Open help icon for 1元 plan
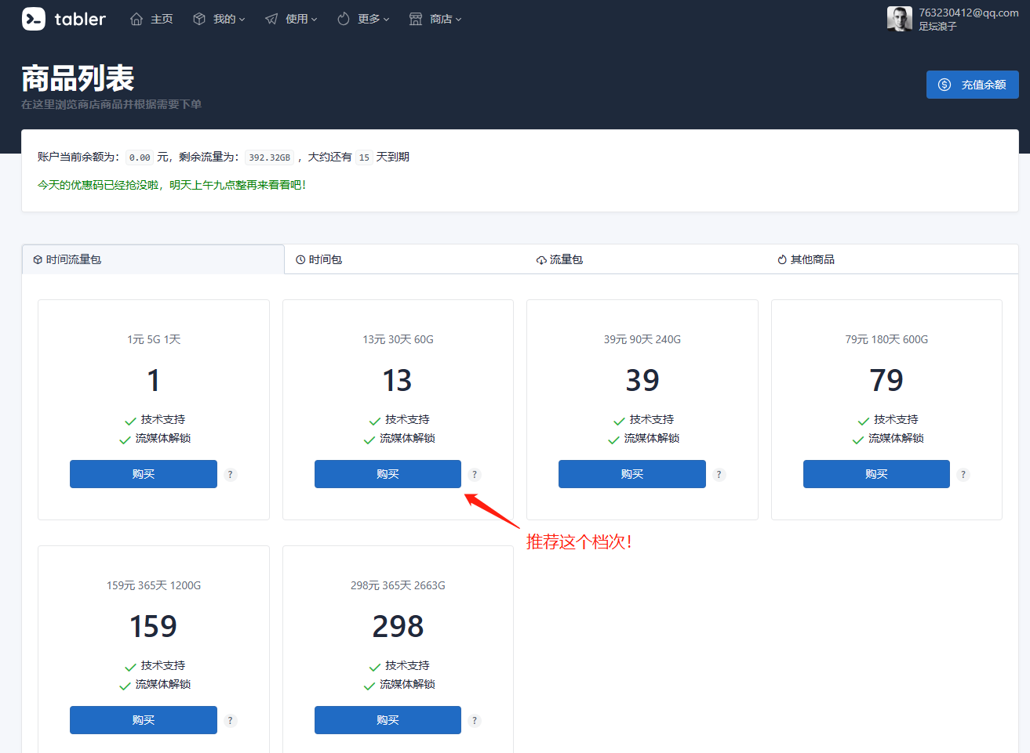Screen dimensions: 1030x753 [x=231, y=475]
